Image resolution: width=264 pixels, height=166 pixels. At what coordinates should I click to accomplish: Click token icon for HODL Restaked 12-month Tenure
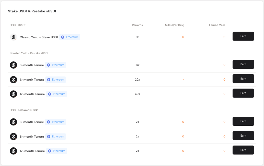tap(13, 151)
